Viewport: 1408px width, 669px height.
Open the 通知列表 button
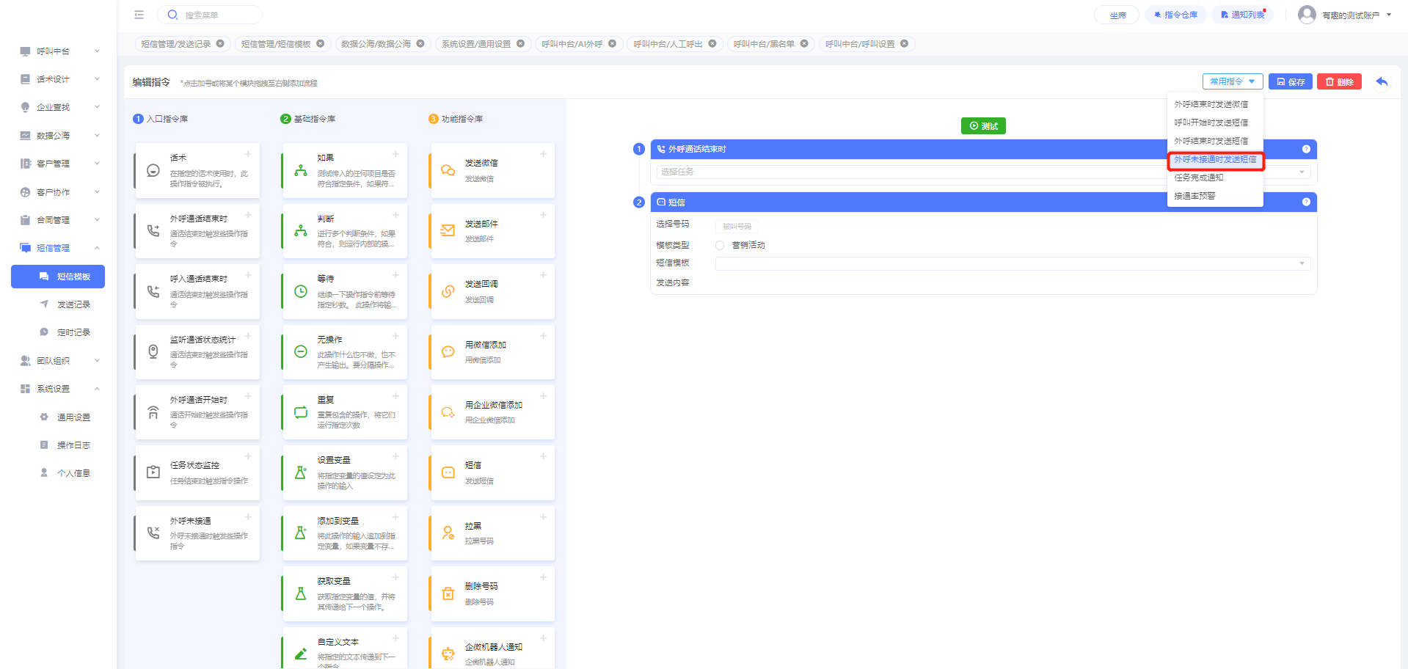pyautogui.click(x=1242, y=15)
